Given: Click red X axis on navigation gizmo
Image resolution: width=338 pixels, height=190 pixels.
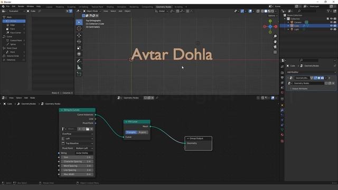Looking at the screenshot, I should tap(276, 26).
